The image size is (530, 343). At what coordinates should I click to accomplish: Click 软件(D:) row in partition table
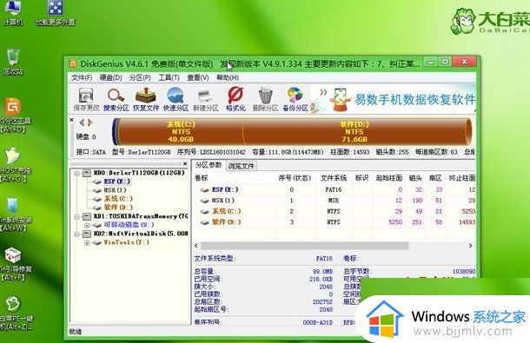[x=335, y=222]
